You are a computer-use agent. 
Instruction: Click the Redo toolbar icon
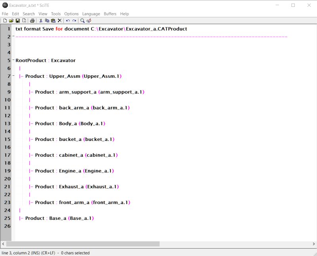tap(74, 21)
